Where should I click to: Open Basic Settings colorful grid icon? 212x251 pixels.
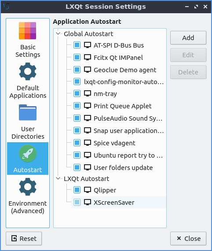28,31
